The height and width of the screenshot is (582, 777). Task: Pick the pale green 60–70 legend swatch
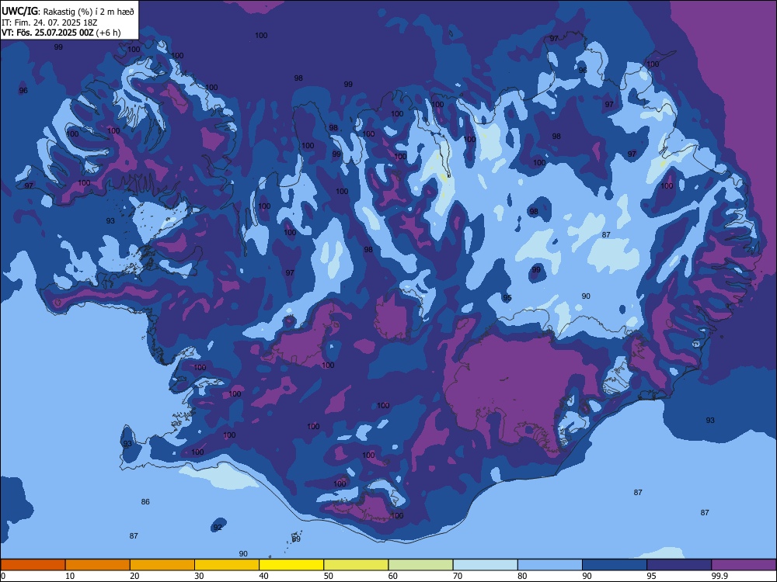pyautogui.click(x=420, y=565)
